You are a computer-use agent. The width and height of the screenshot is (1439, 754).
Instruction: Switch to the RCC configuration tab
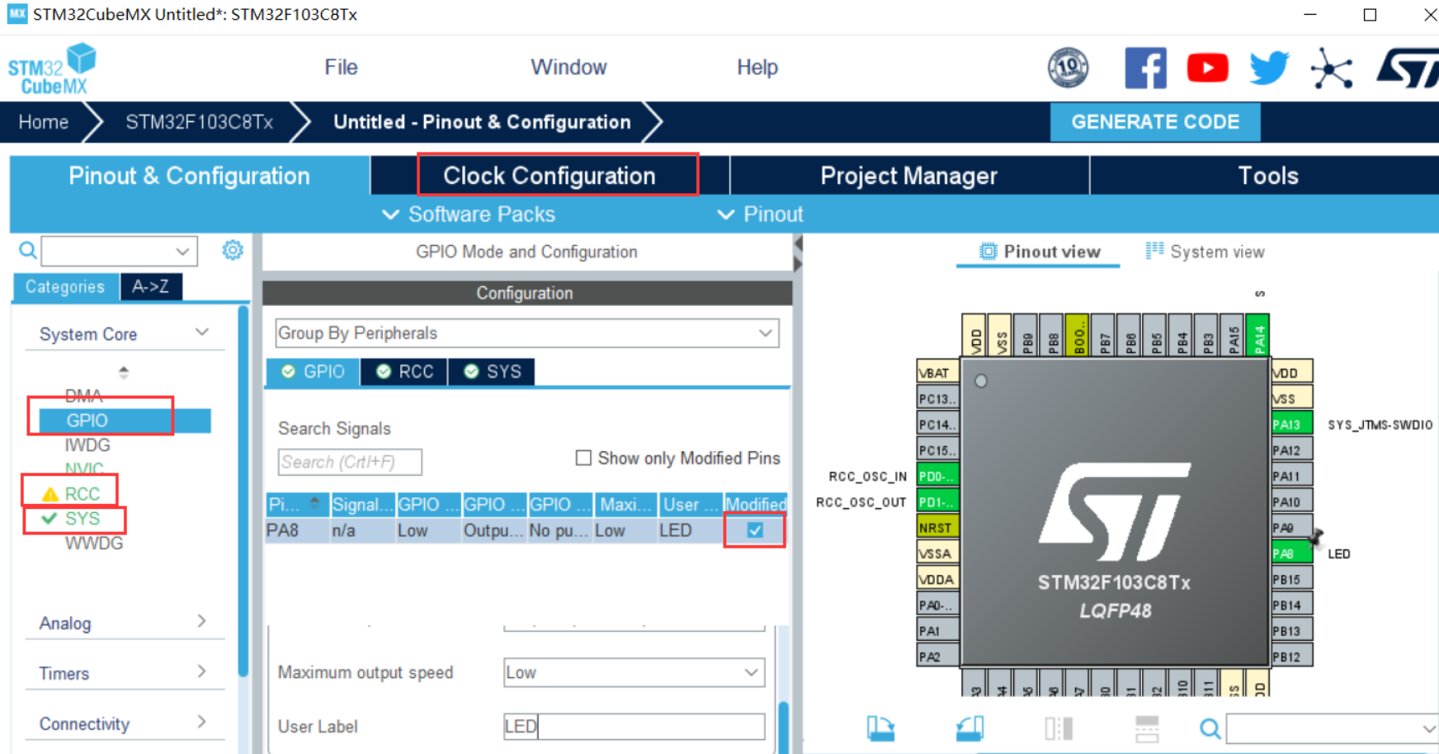pyautogui.click(x=404, y=371)
